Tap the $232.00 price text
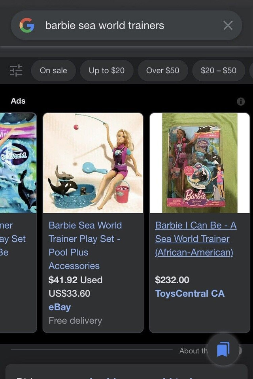253x379 pixels. [172, 280]
